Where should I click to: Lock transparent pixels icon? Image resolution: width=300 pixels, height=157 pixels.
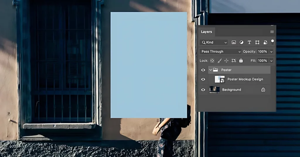click(x=212, y=61)
